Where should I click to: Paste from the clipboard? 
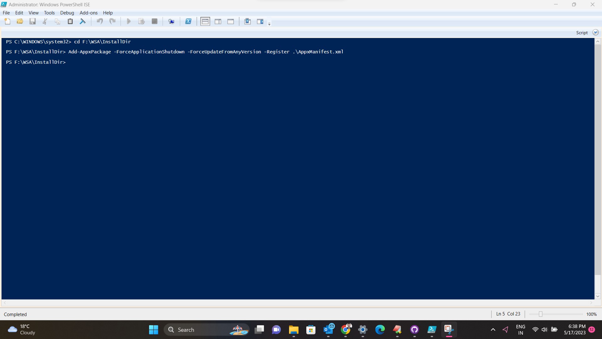tap(70, 21)
